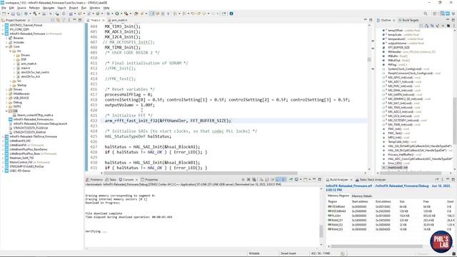This screenshot has width=457, height=257.
Task: Click the editor horizontal scrollbar
Action: coord(200,173)
